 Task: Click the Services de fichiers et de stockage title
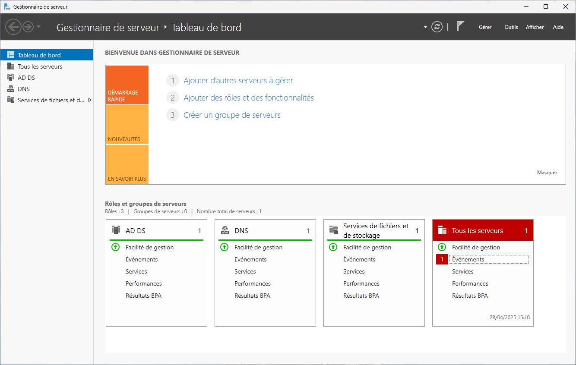[x=376, y=230]
